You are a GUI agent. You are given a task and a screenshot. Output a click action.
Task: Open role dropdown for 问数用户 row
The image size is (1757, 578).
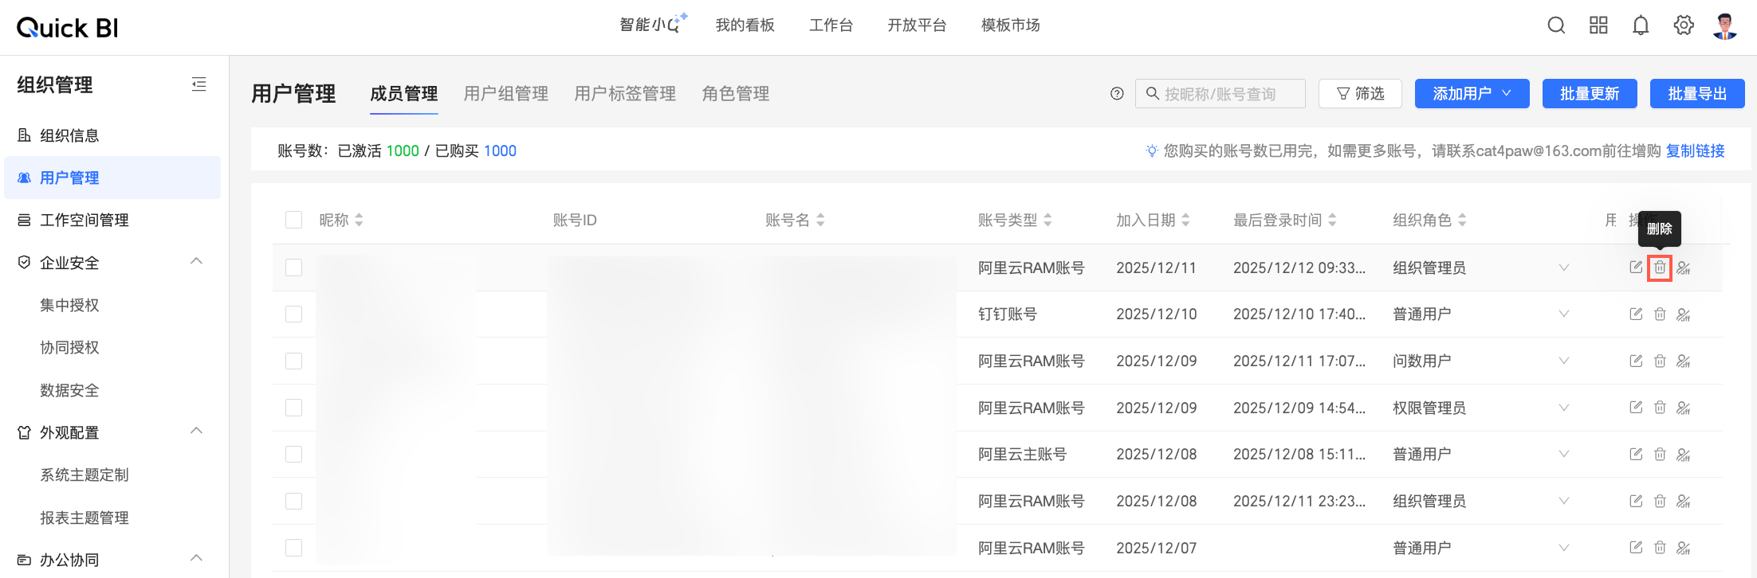click(1564, 361)
